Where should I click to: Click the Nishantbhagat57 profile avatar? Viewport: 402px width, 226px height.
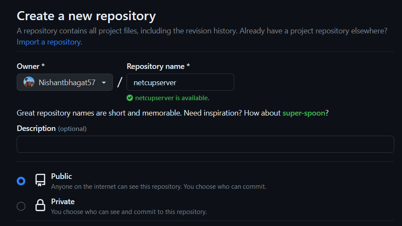pyautogui.click(x=29, y=82)
